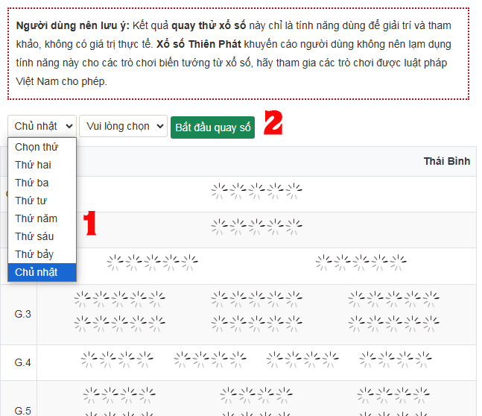The width and height of the screenshot is (482, 416).
Task: Select 'Thứ tư' from the open dropdown
Action: [x=31, y=201]
